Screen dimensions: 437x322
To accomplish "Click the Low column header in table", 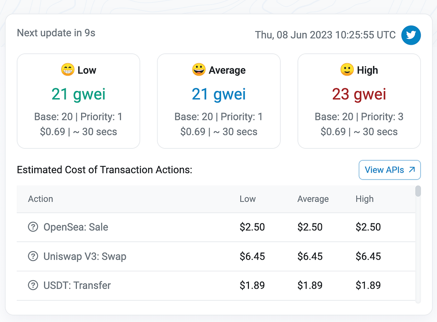I will pyautogui.click(x=248, y=199).
